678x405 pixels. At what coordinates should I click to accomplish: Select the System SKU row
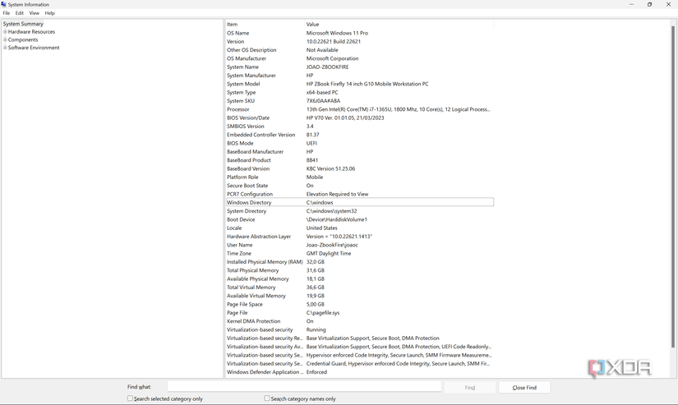[359, 101]
